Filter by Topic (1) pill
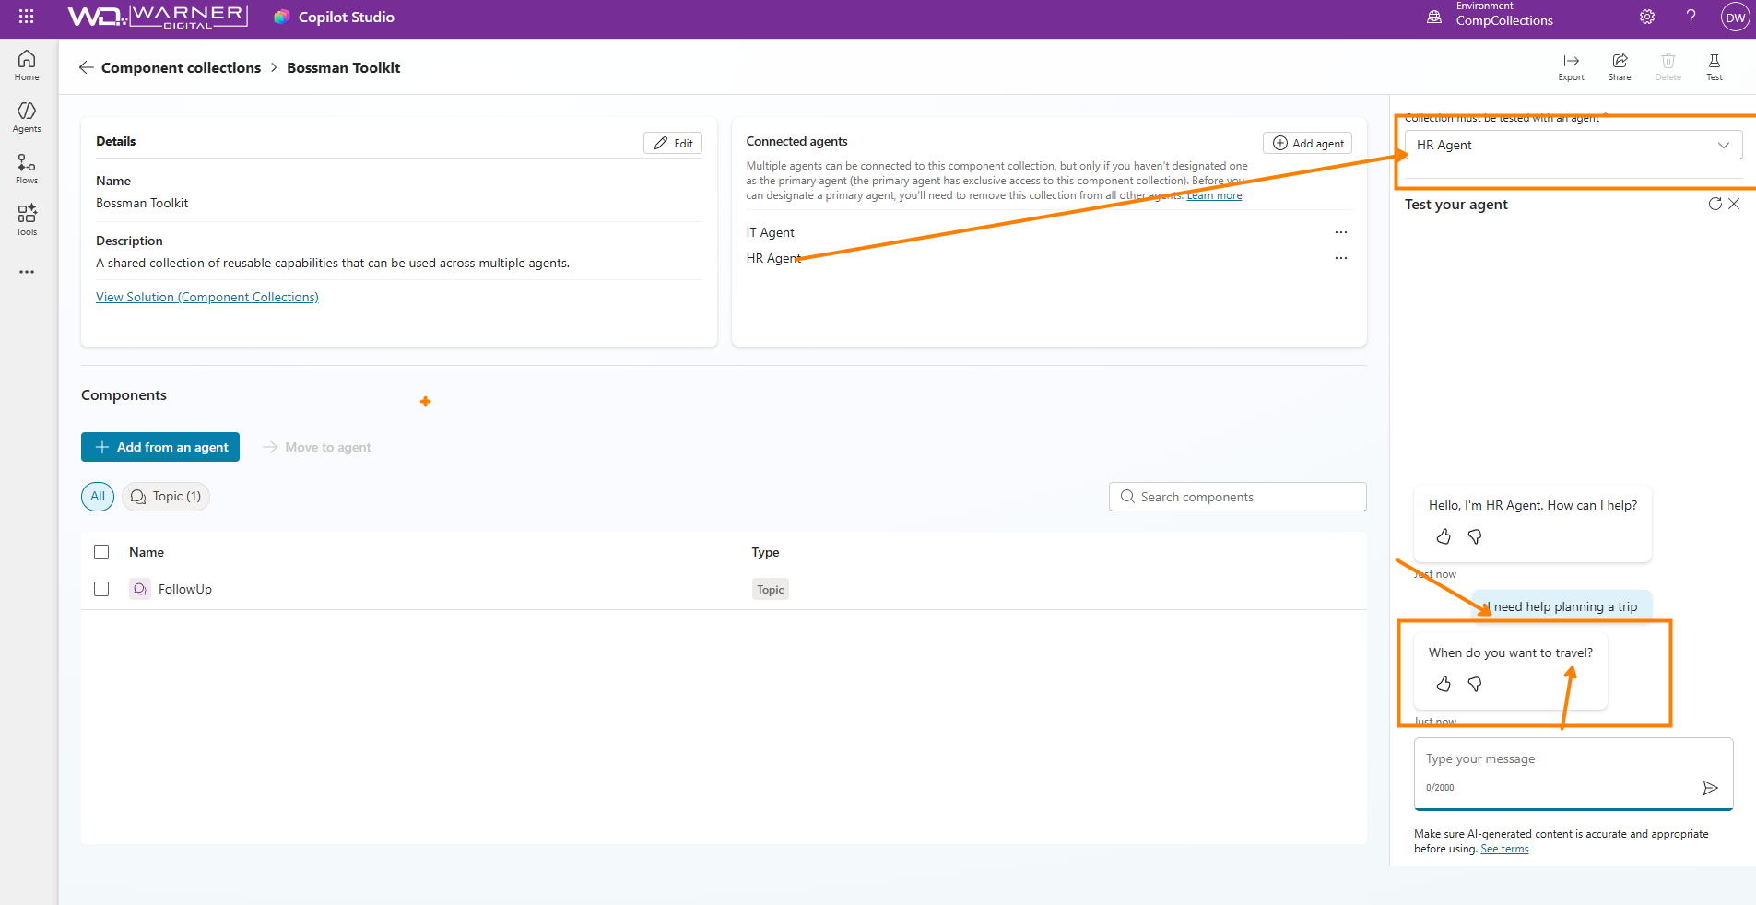 166,496
